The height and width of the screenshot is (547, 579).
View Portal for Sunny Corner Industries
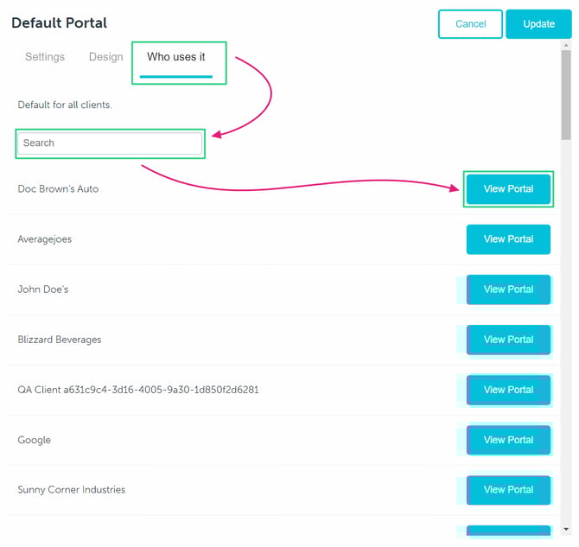(x=508, y=490)
